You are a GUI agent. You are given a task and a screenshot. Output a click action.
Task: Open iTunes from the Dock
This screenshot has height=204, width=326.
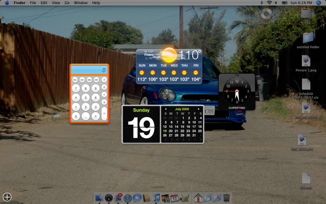point(155,198)
